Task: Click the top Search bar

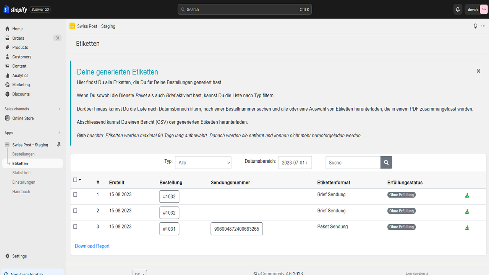Action: [244, 10]
